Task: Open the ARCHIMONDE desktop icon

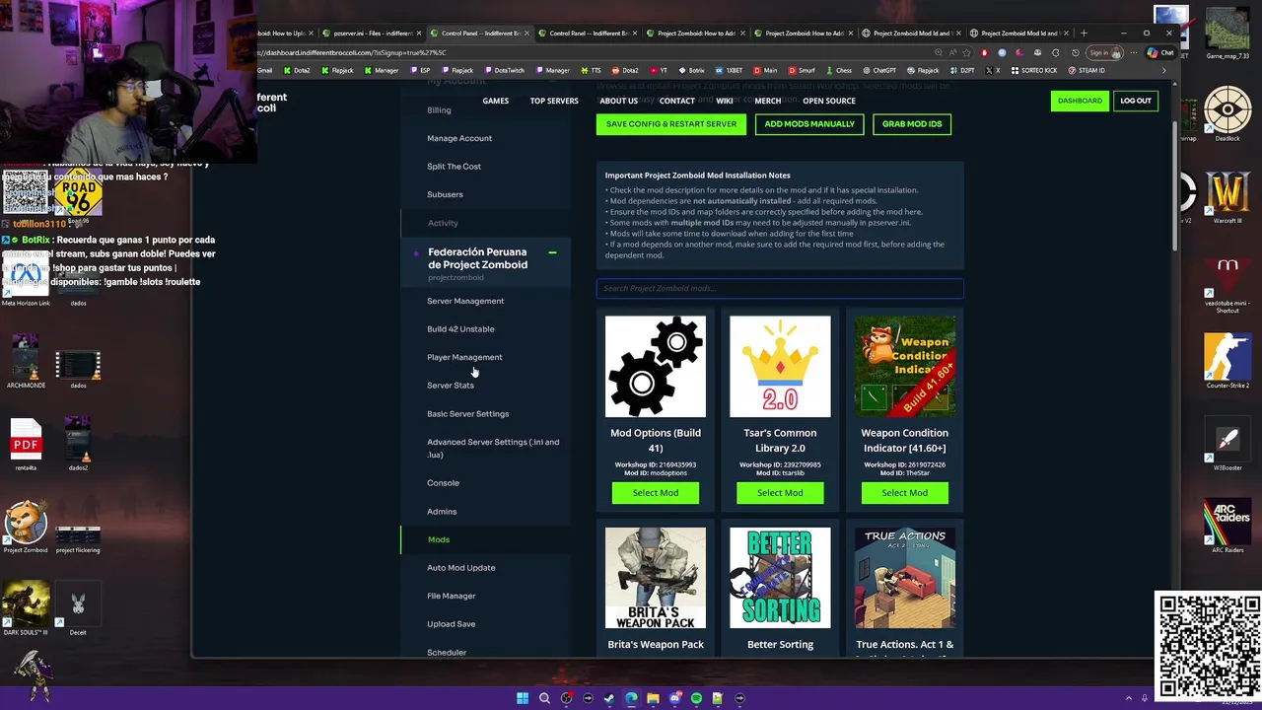Action: [26, 362]
